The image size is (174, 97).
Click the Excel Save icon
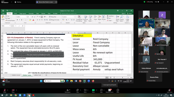click(x=3, y=11)
